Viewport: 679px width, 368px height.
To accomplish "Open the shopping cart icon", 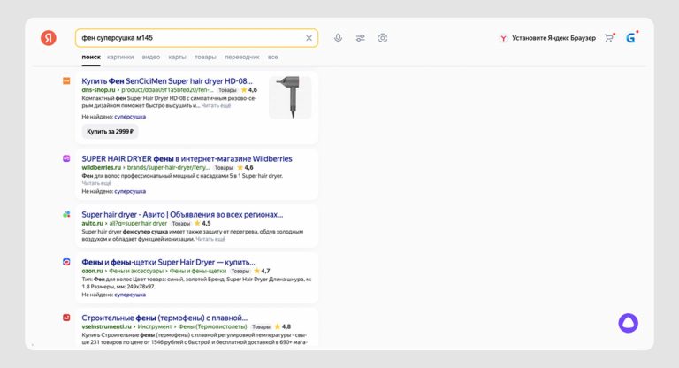I will [x=609, y=38].
